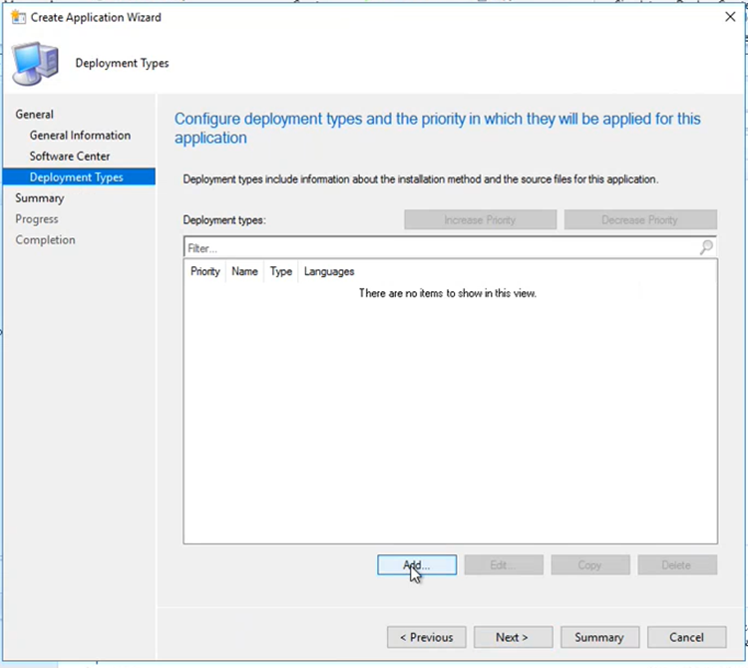Click the grayed-out Delete button

(677, 565)
